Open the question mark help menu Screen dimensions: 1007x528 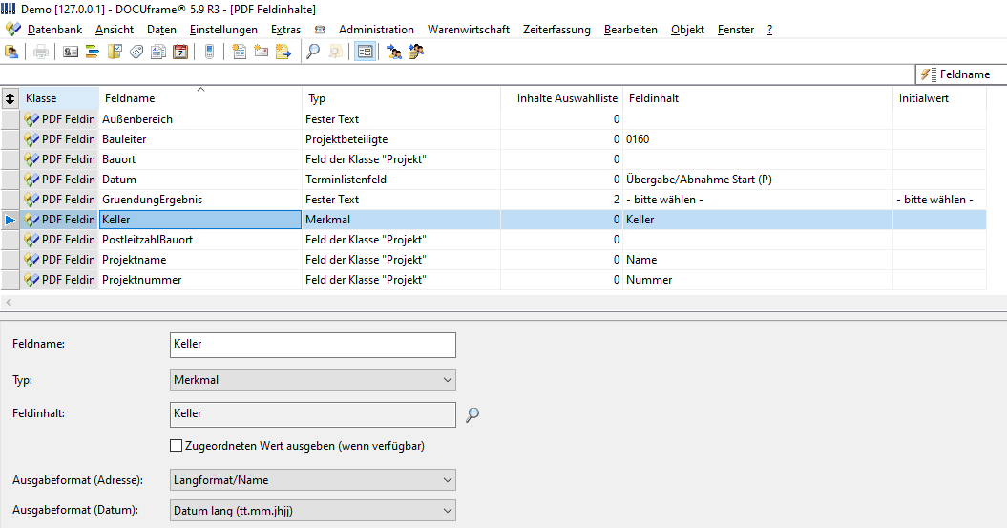point(770,30)
